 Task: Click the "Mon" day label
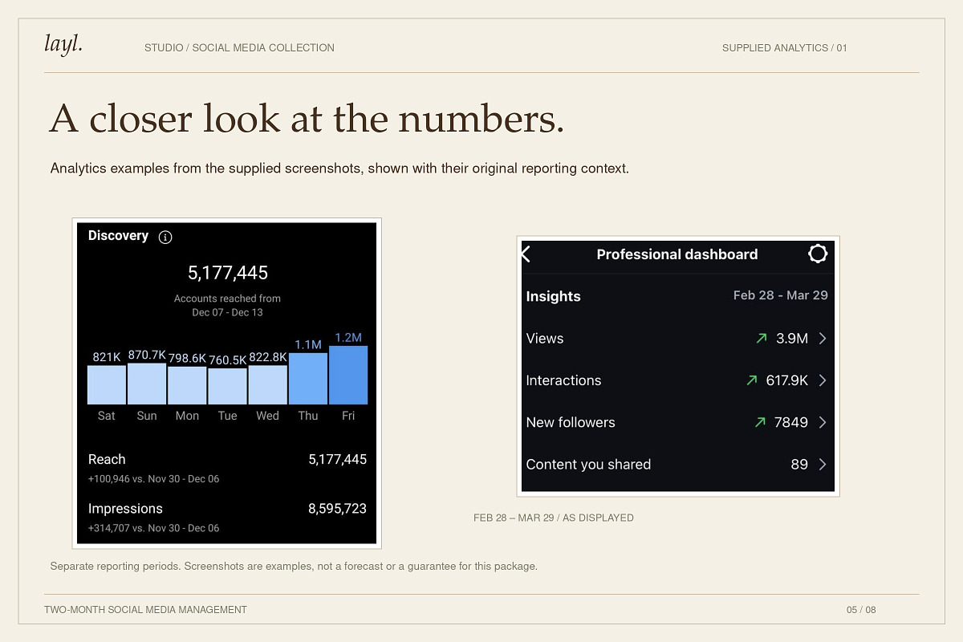pos(187,416)
